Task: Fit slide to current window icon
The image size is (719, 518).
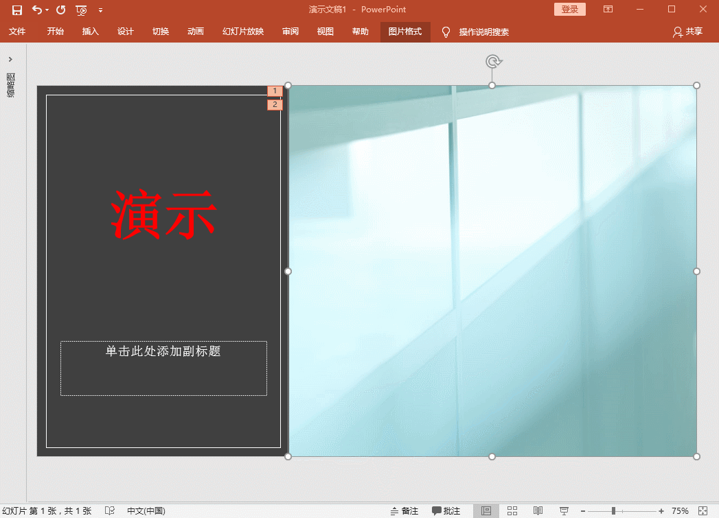Action: click(703, 510)
